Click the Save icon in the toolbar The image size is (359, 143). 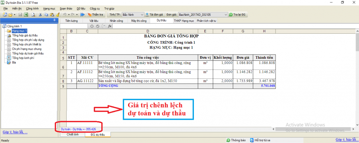[x=20, y=15]
